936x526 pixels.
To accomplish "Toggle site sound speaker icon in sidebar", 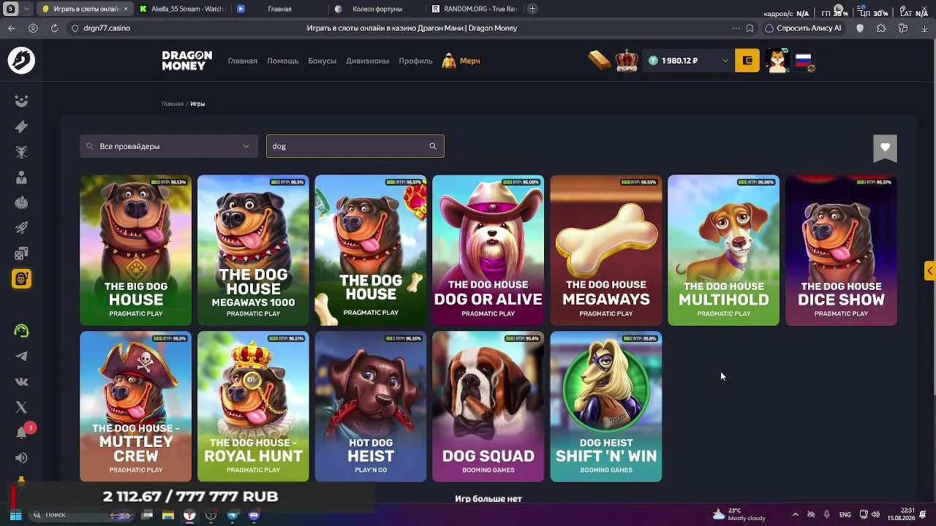I will [x=21, y=458].
